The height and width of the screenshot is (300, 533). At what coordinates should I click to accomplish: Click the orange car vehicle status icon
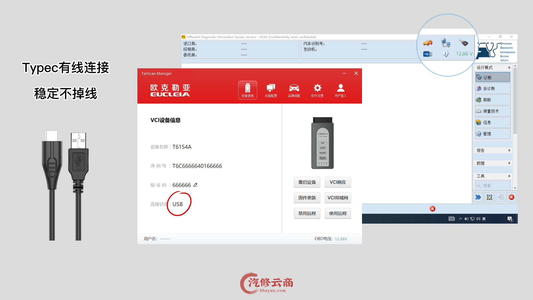(x=428, y=43)
